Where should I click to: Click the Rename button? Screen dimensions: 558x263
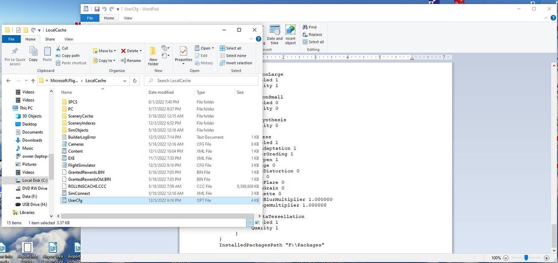point(131,61)
